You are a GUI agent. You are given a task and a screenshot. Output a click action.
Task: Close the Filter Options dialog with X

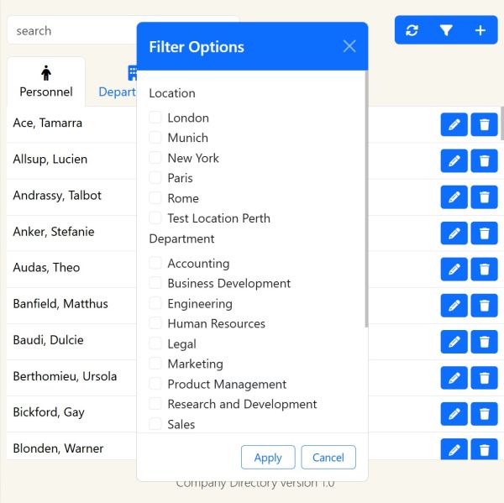click(349, 46)
